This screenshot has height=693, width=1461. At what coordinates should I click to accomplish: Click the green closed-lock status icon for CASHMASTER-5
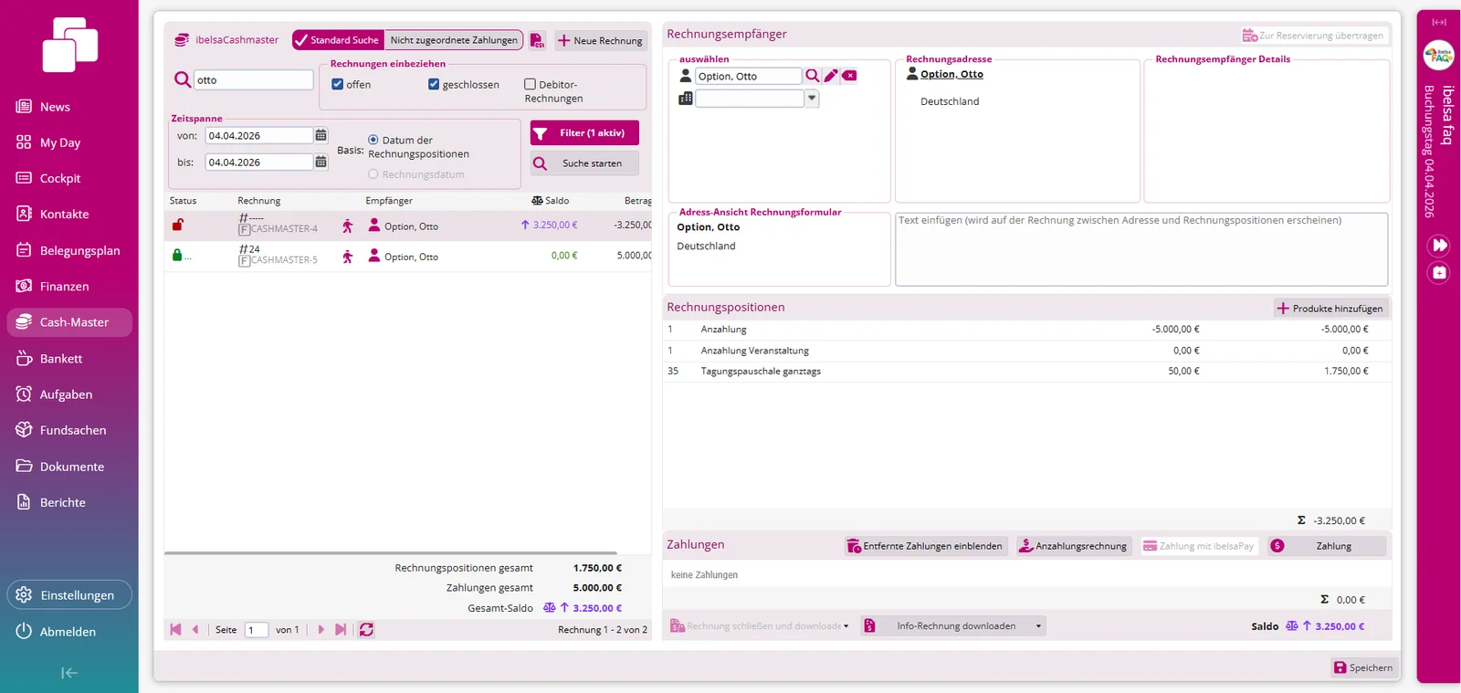177,256
